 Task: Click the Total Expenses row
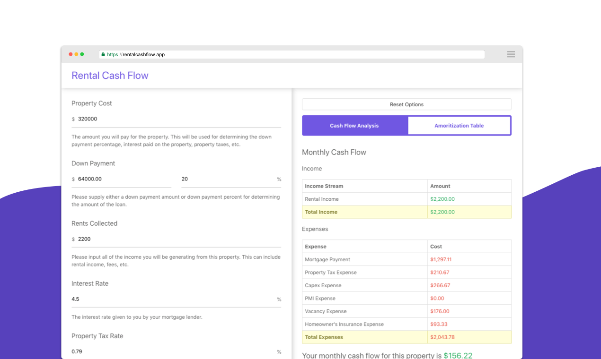pos(364,337)
